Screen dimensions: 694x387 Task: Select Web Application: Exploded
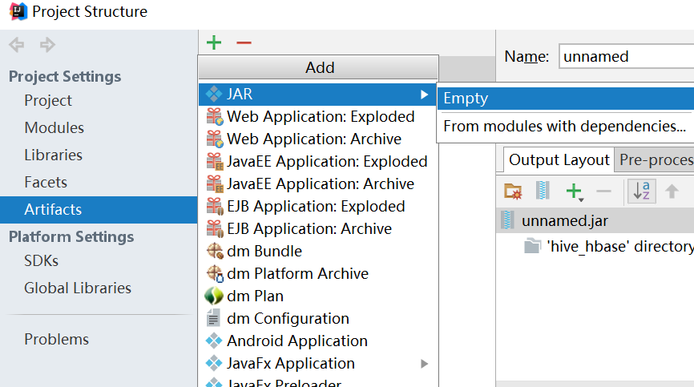coord(317,117)
